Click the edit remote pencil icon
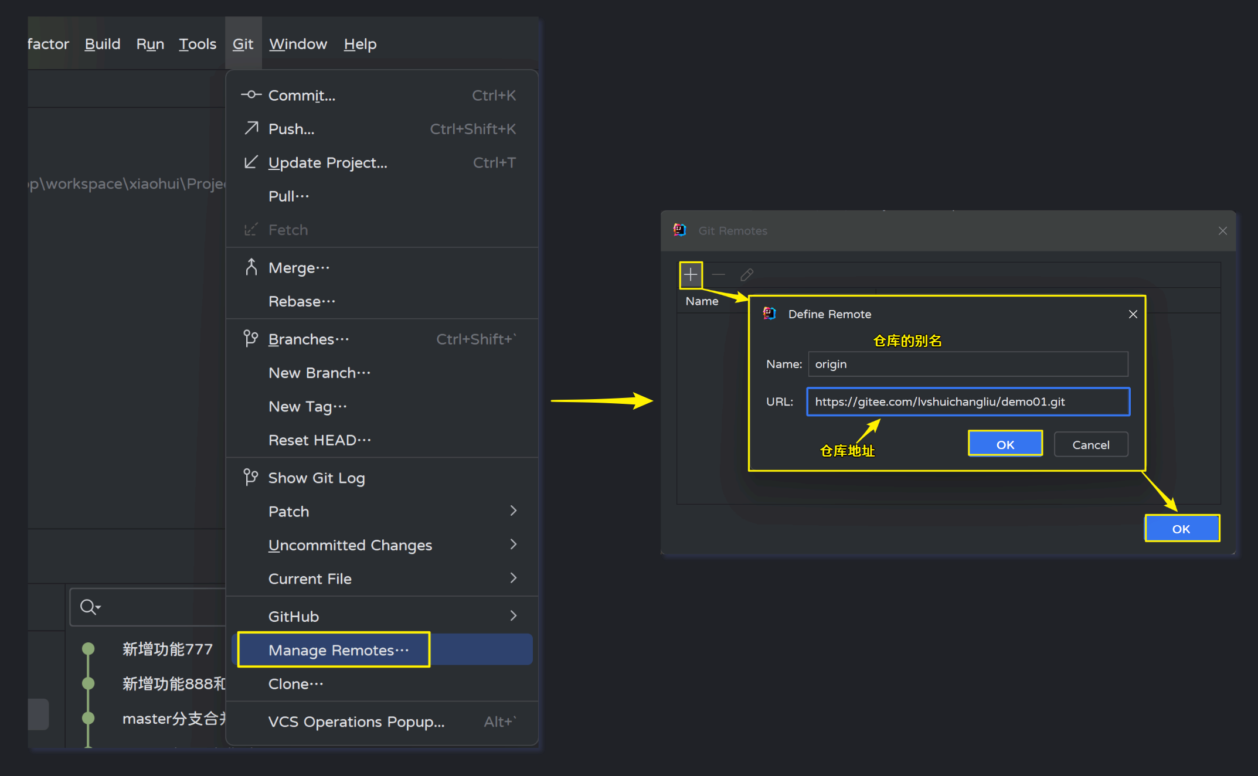Screen dimensions: 1258x776 (x=747, y=275)
